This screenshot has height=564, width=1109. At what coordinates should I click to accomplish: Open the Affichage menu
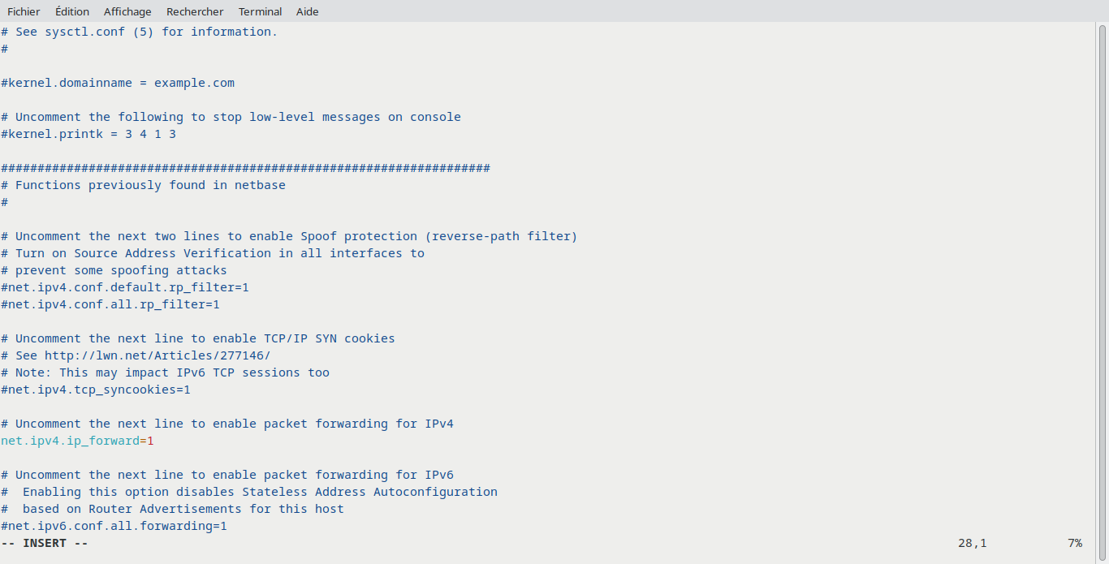coord(127,11)
